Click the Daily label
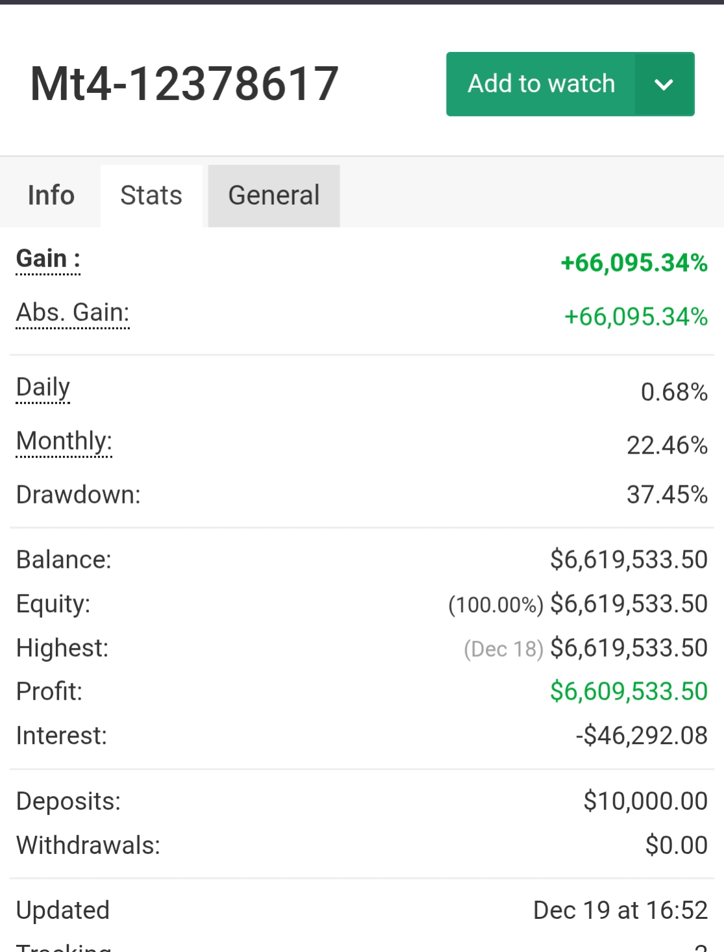The height and width of the screenshot is (952, 724). [43, 387]
